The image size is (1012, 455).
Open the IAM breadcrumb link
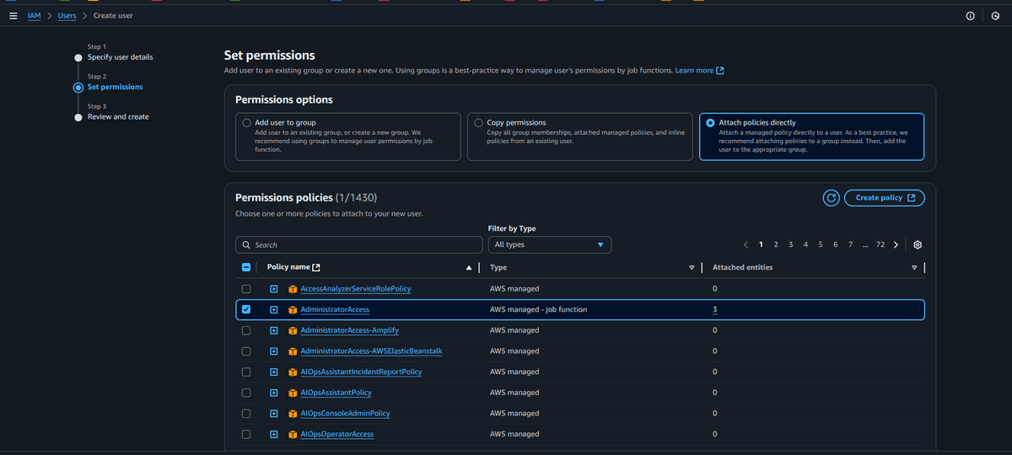click(x=34, y=16)
